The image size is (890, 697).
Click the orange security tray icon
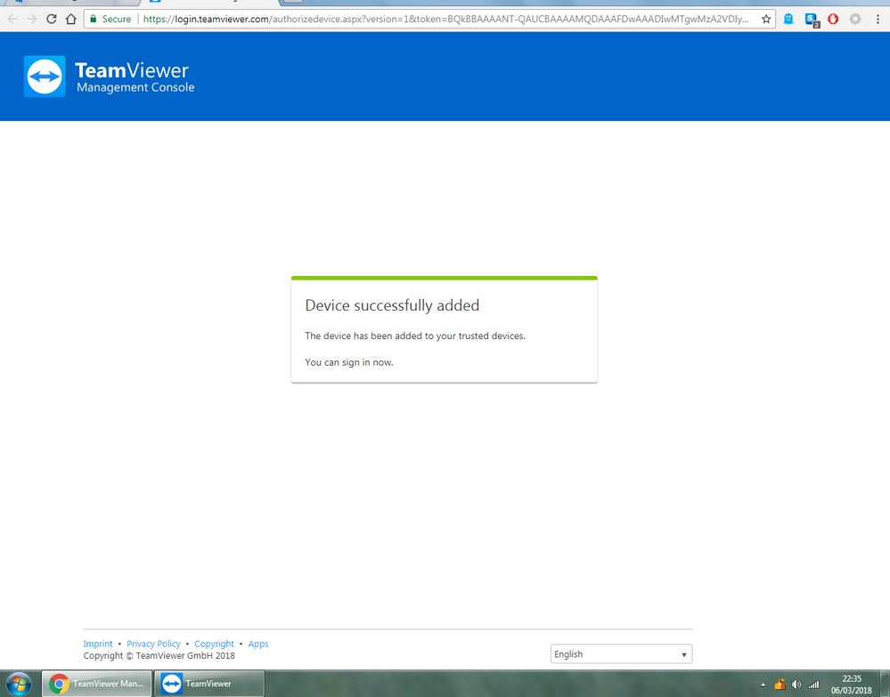click(x=780, y=685)
